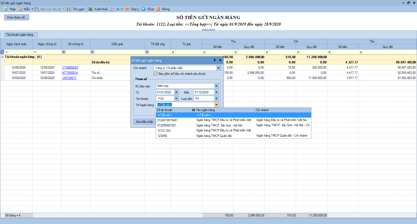The image size is (417, 224).
Task: Click the dialog's question mark help icon
Action: coord(214,60)
